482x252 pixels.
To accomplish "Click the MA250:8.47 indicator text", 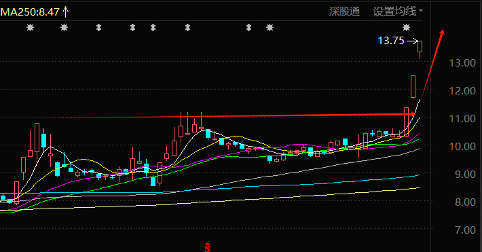I will click(x=30, y=12).
